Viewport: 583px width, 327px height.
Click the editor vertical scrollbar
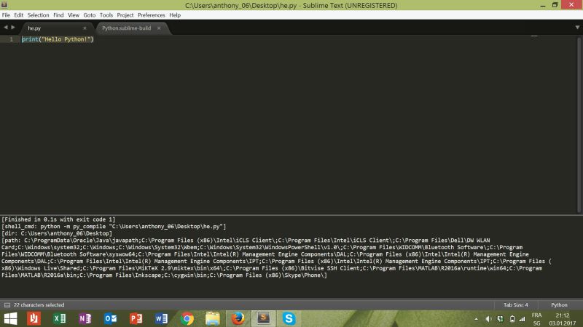click(579, 124)
